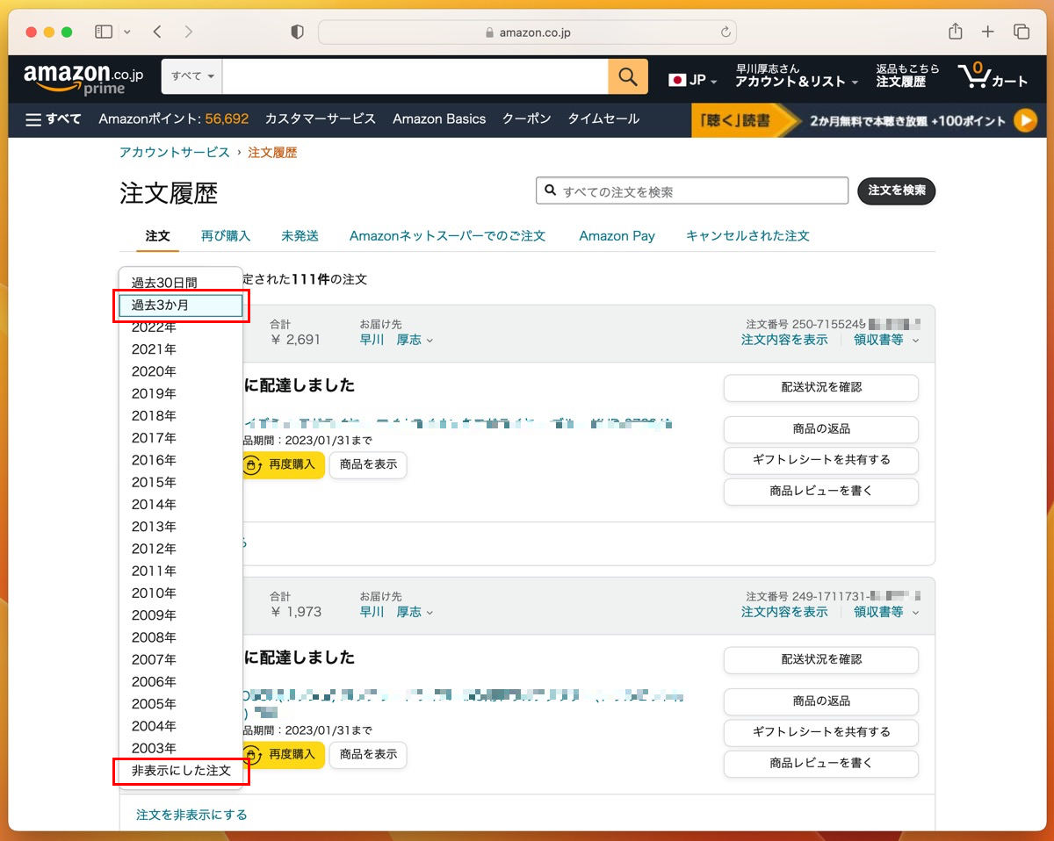Image resolution: width=1054 pixels, height=841 pixels.
Task: Click the Amazon main search field
Action: tap(415, 77)
